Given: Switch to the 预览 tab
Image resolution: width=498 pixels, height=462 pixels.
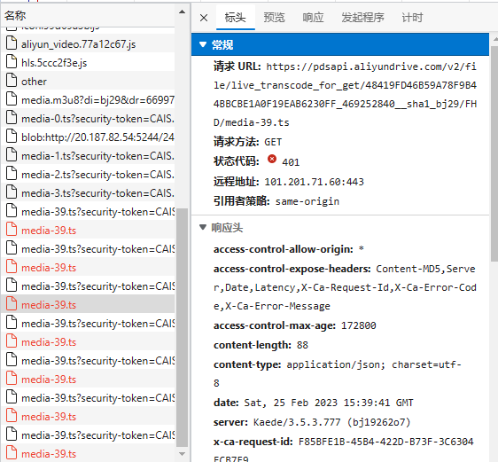Looking at the screenshot, I should coord(274,18).
